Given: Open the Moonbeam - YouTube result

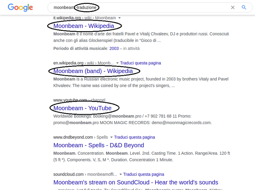Looking at the screenshot, I should (x=83, y=108).
